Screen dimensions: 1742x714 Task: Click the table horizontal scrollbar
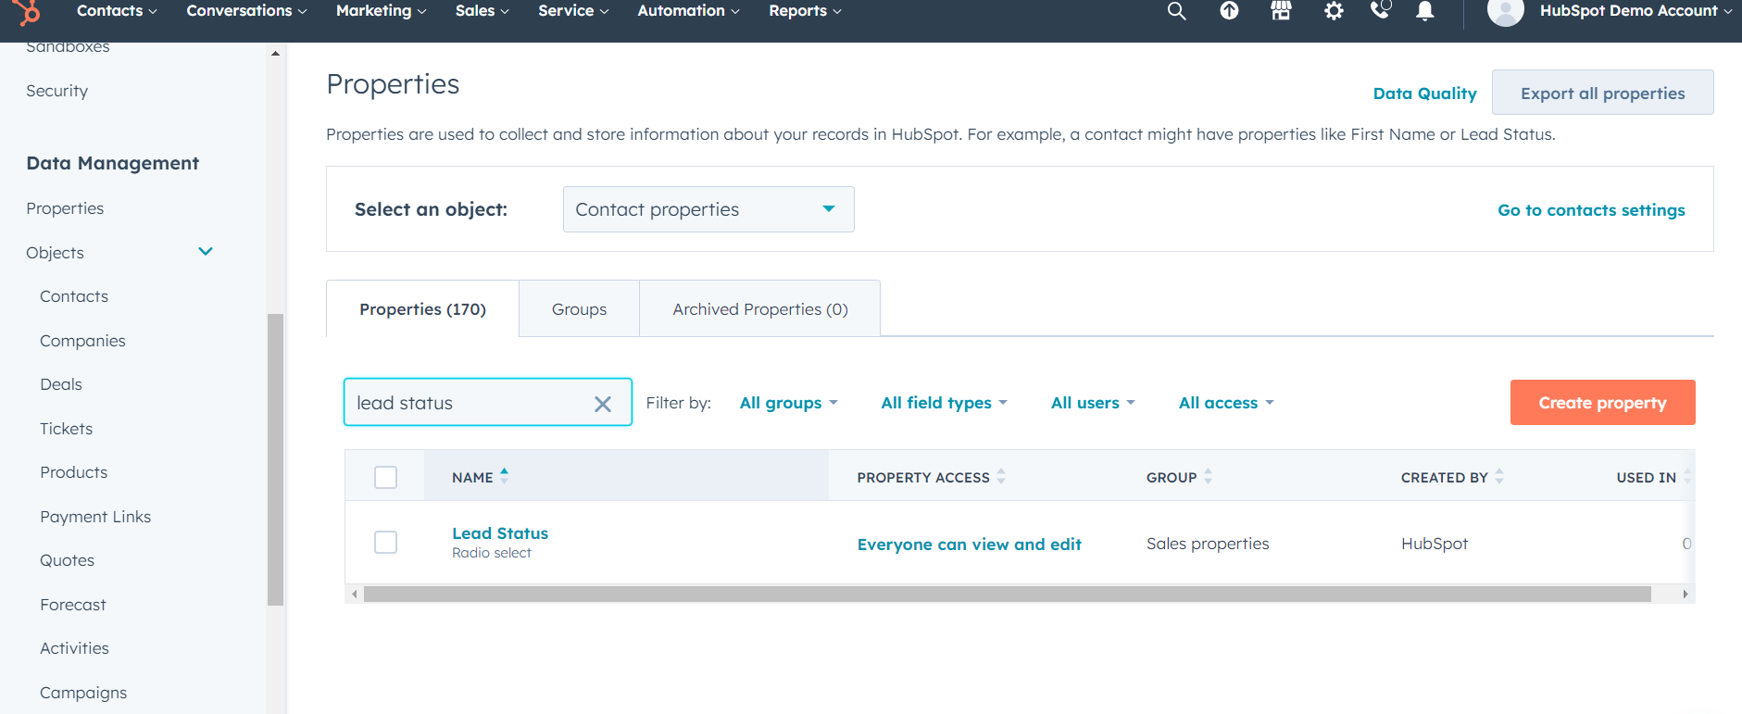click(1008, 594)
